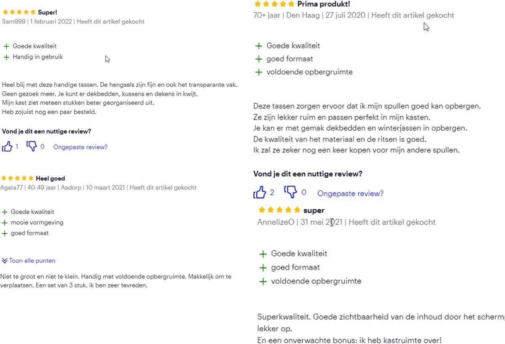Click star rating of Sam999 'Super!' review
The width and height of the screenshot is (505, 344).
point(19,13)
